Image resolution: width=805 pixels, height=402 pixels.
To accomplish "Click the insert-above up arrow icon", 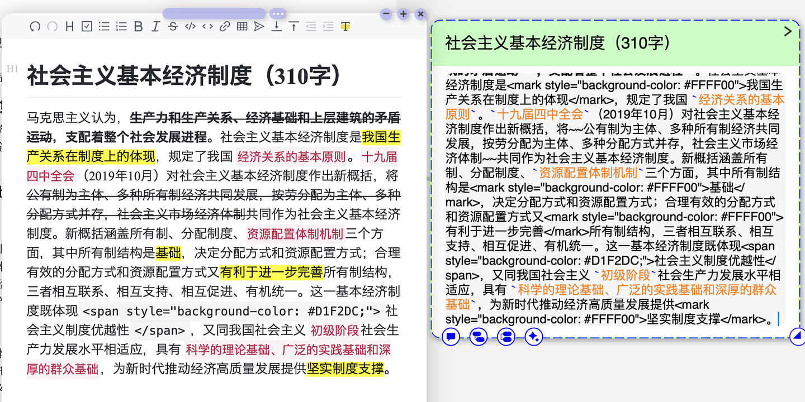I will (293, 26).
